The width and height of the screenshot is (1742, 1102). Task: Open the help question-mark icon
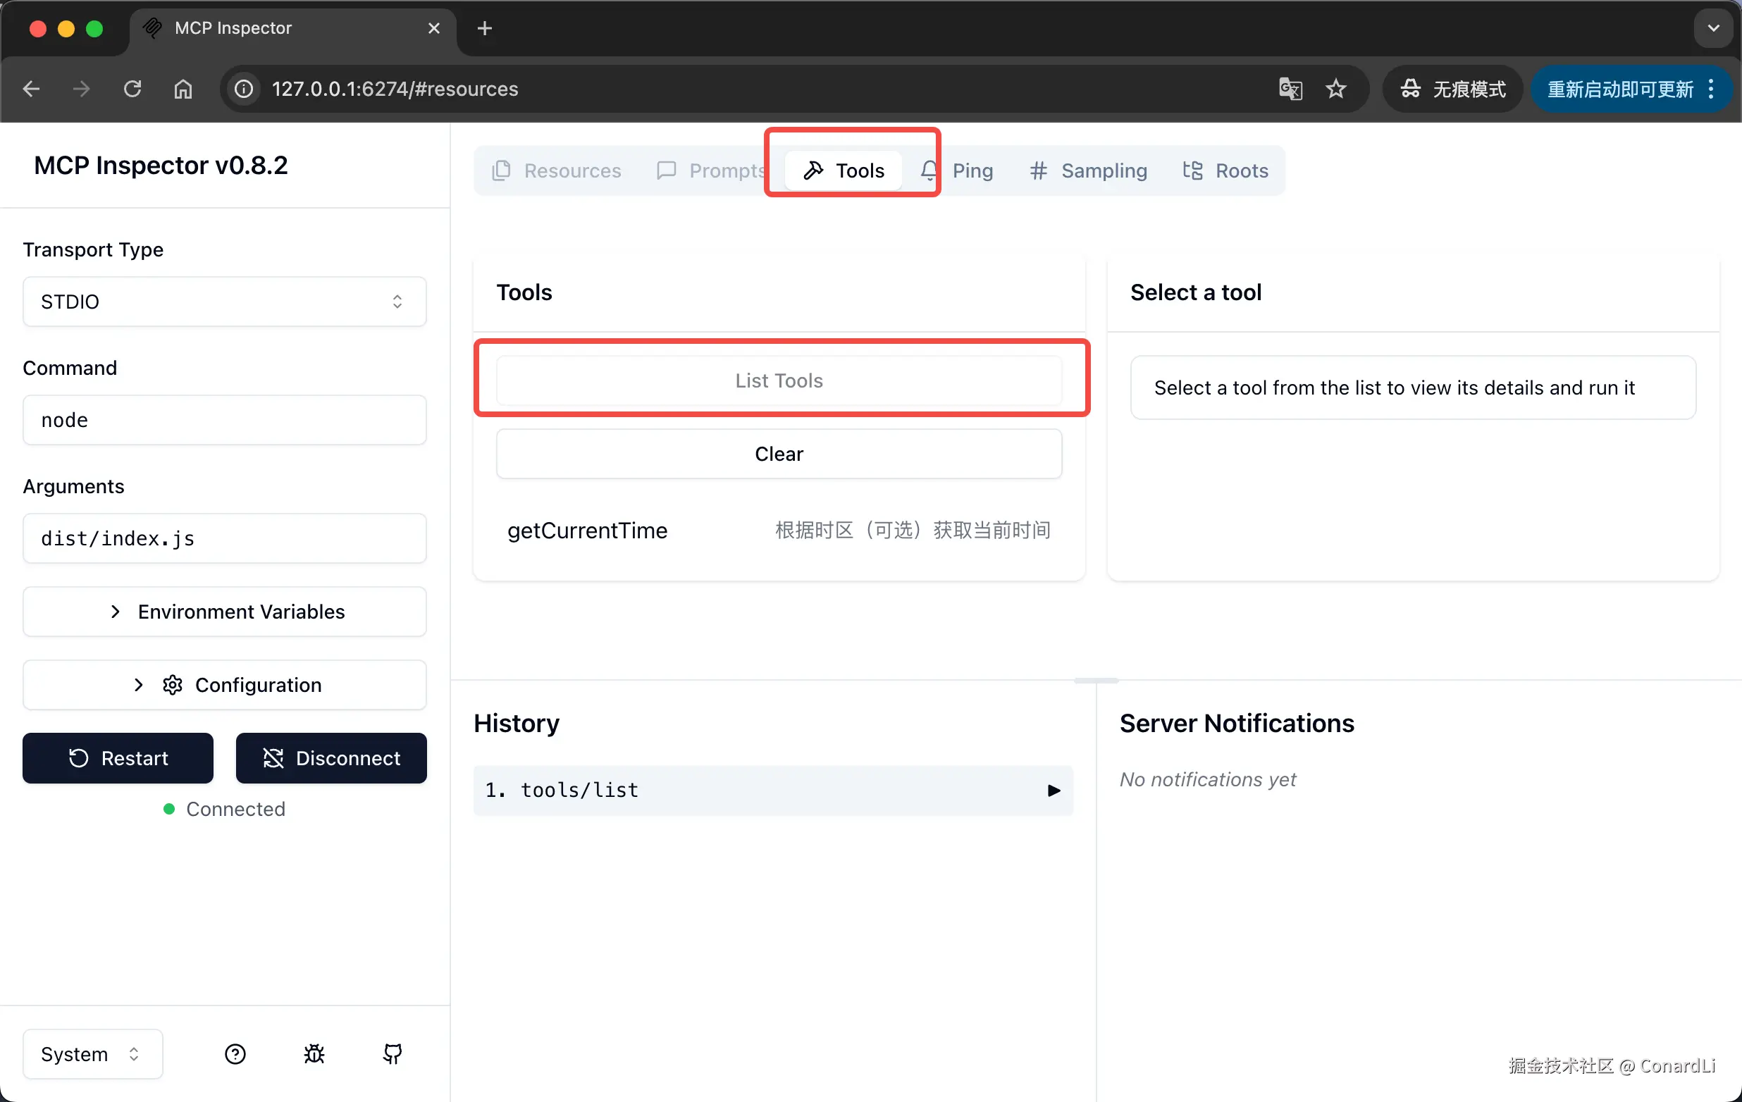coord(235,1053)
